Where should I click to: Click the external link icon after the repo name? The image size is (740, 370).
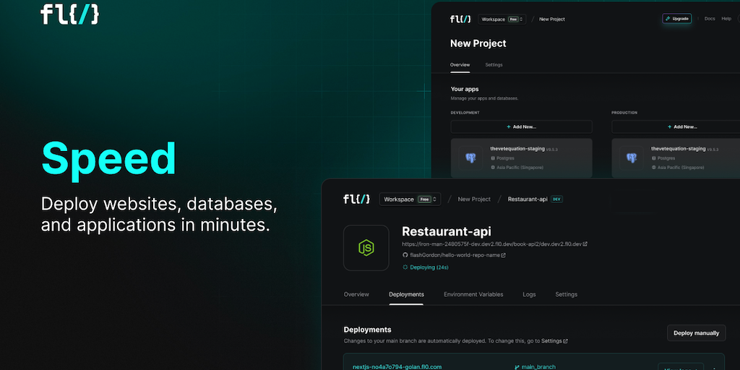point(503,255)
